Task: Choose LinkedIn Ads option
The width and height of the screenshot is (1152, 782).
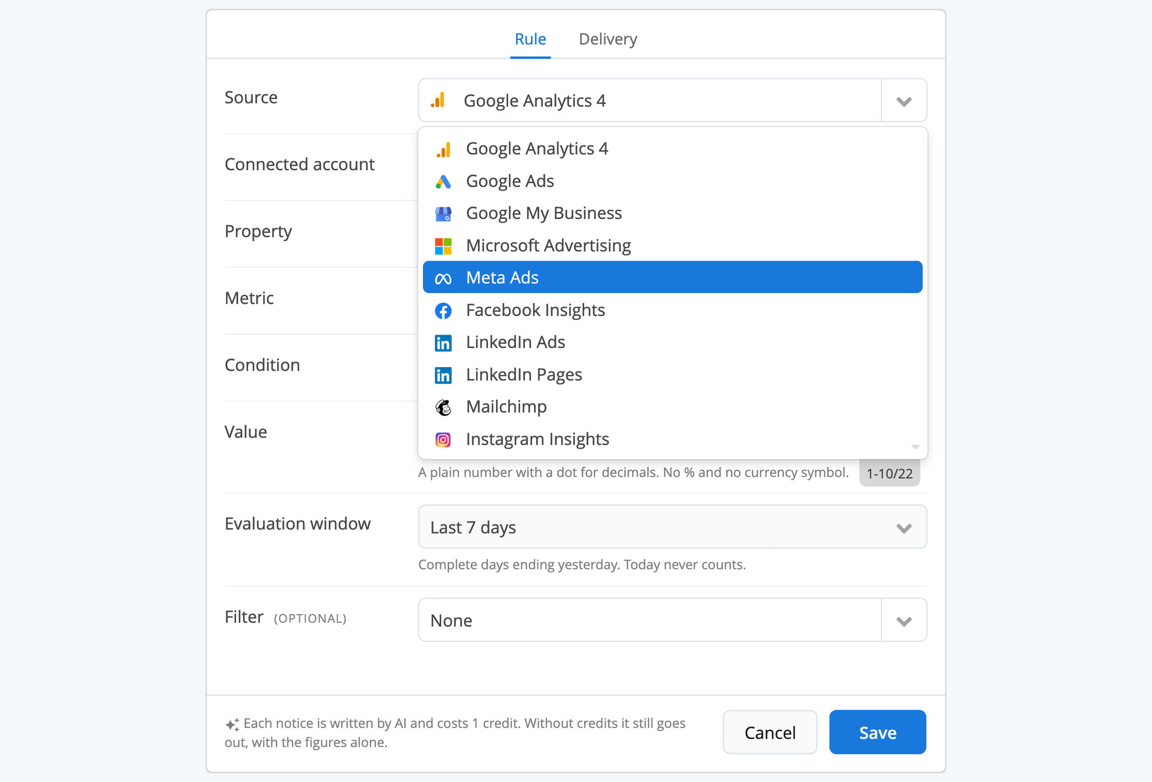Action: (x=673, y=342)
